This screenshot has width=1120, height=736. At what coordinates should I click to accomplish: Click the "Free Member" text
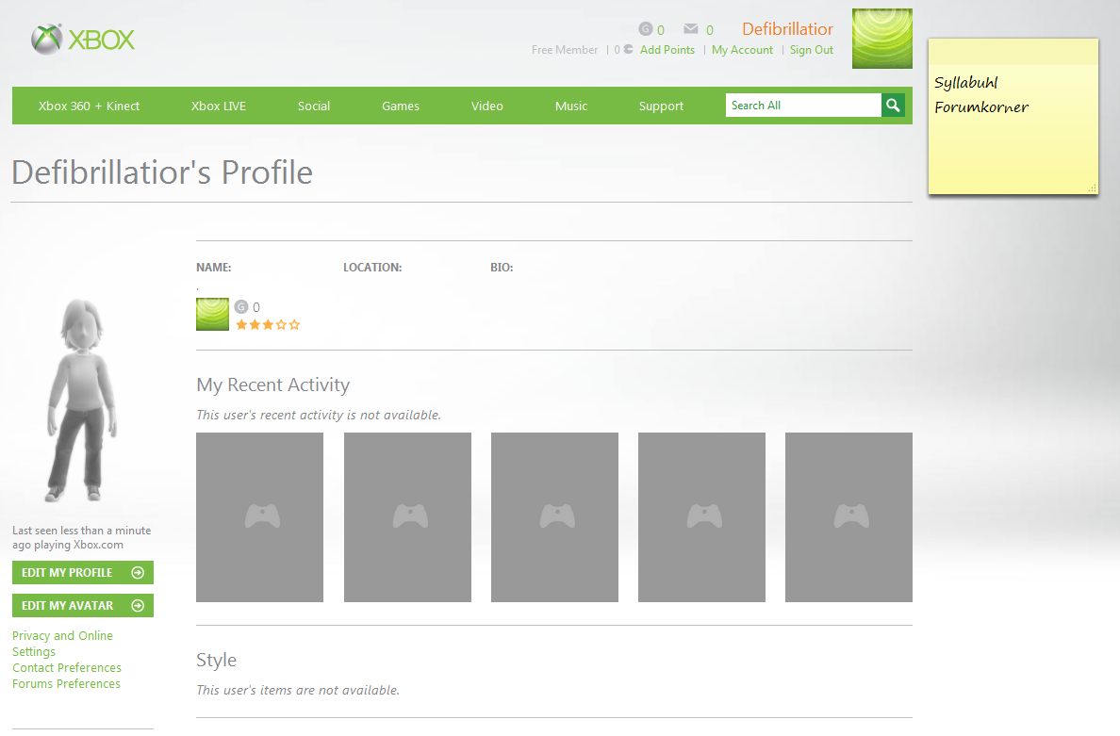pos(565,50)
